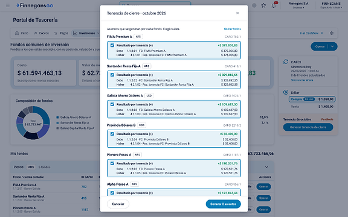348x217 pixels.
Task: Switch to the Cobros tab
Action: 41,33
